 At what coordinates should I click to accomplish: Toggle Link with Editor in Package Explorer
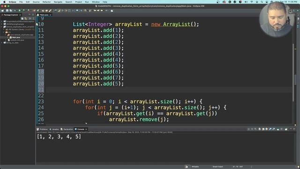26,18
